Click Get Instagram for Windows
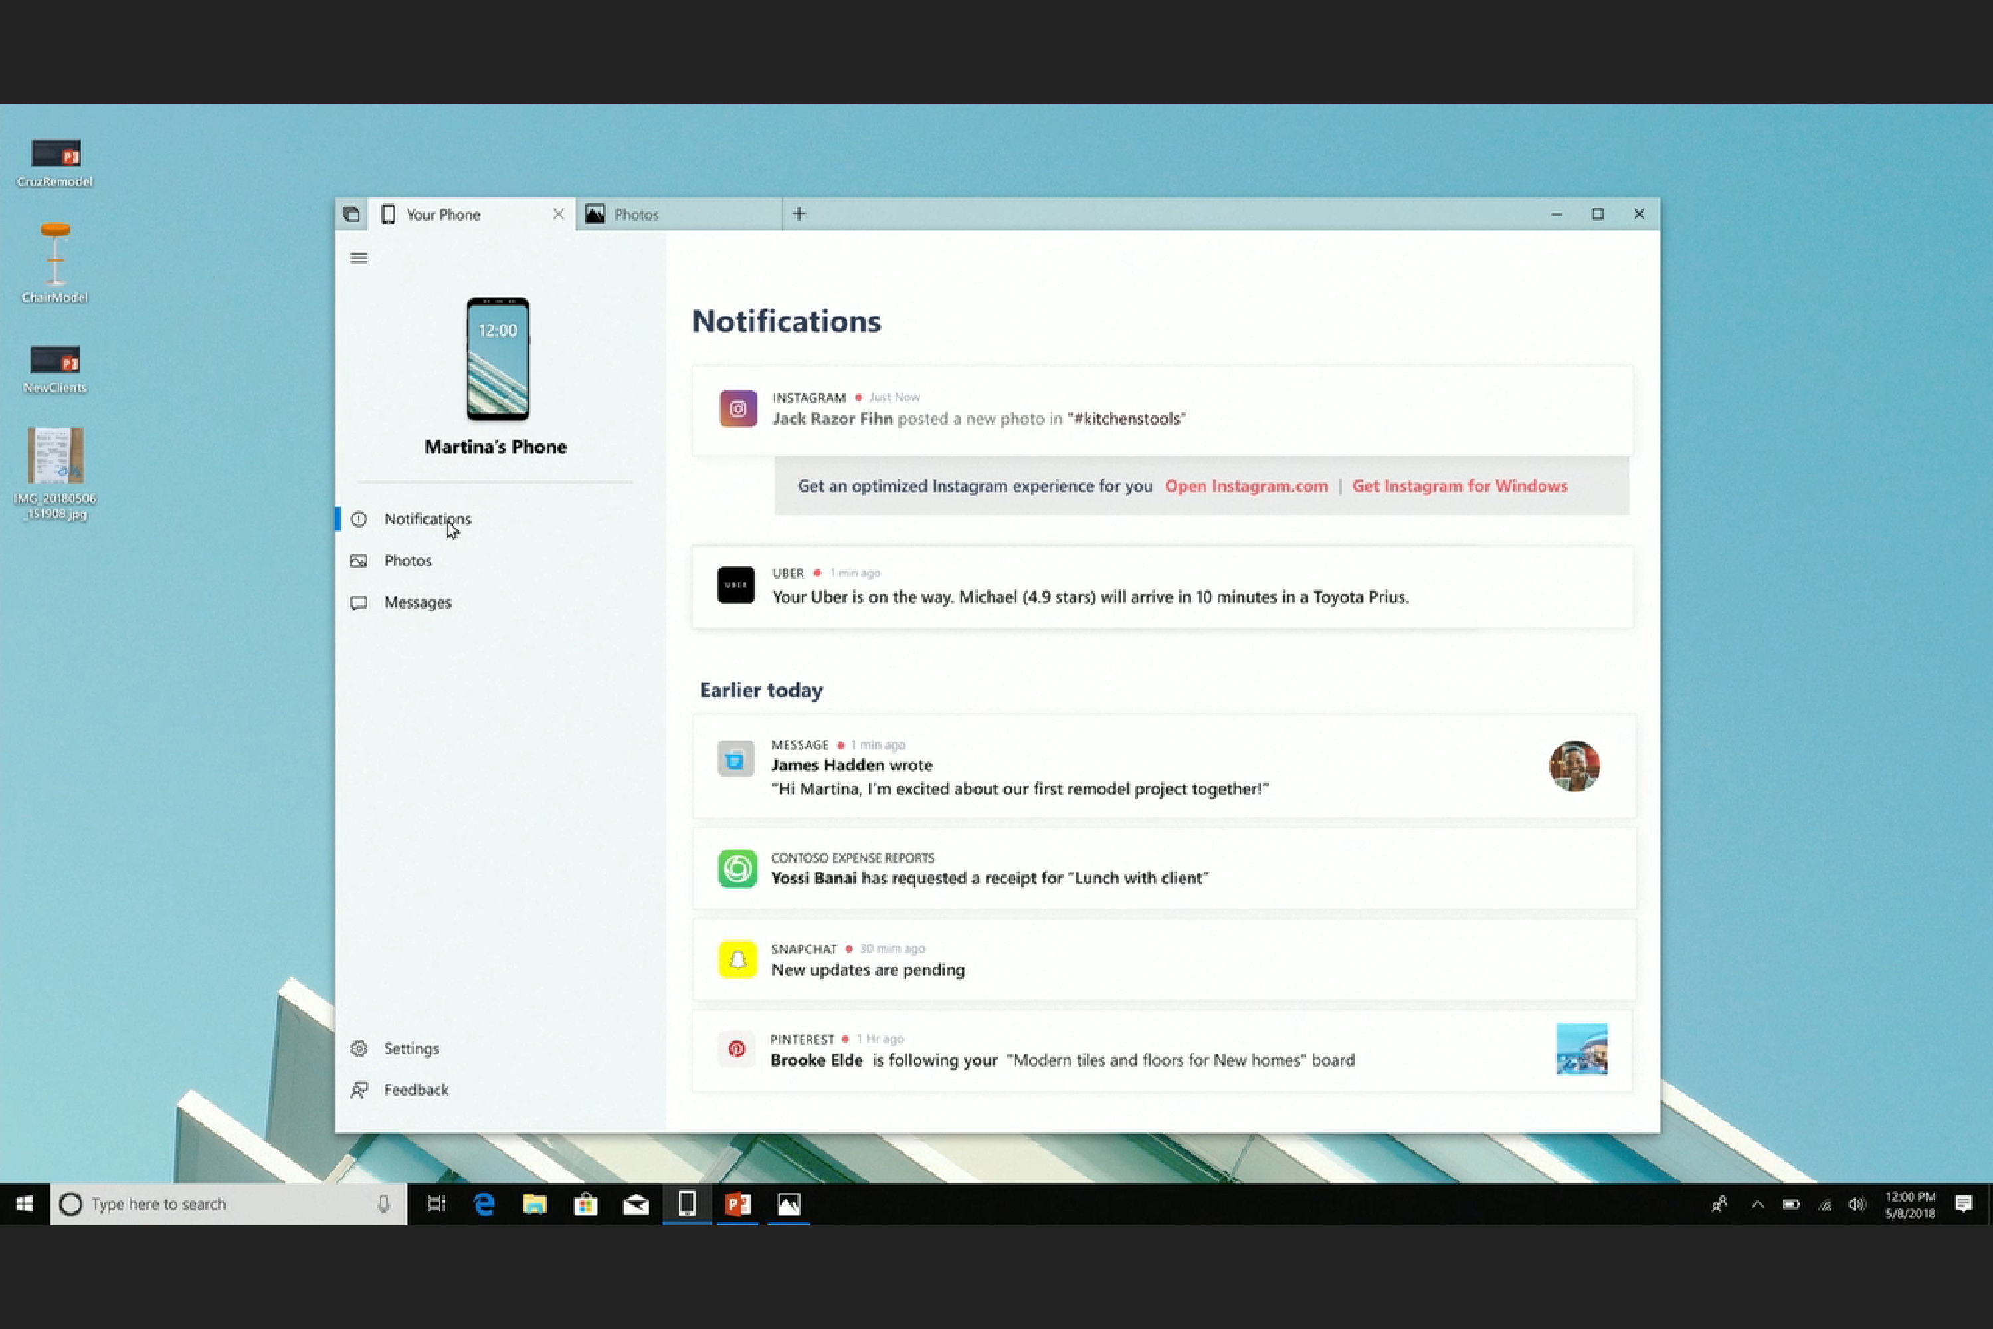1993x1329 pixels. click(x=1459, y=486)
